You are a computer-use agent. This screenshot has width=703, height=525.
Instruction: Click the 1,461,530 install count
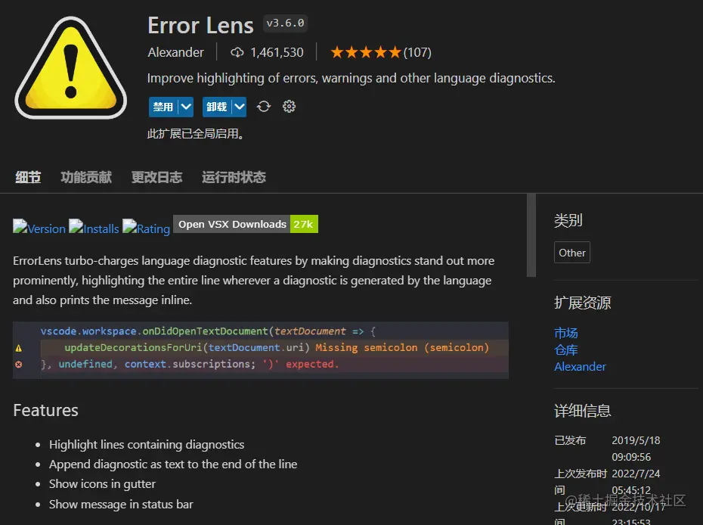click(x=277, y=52)
